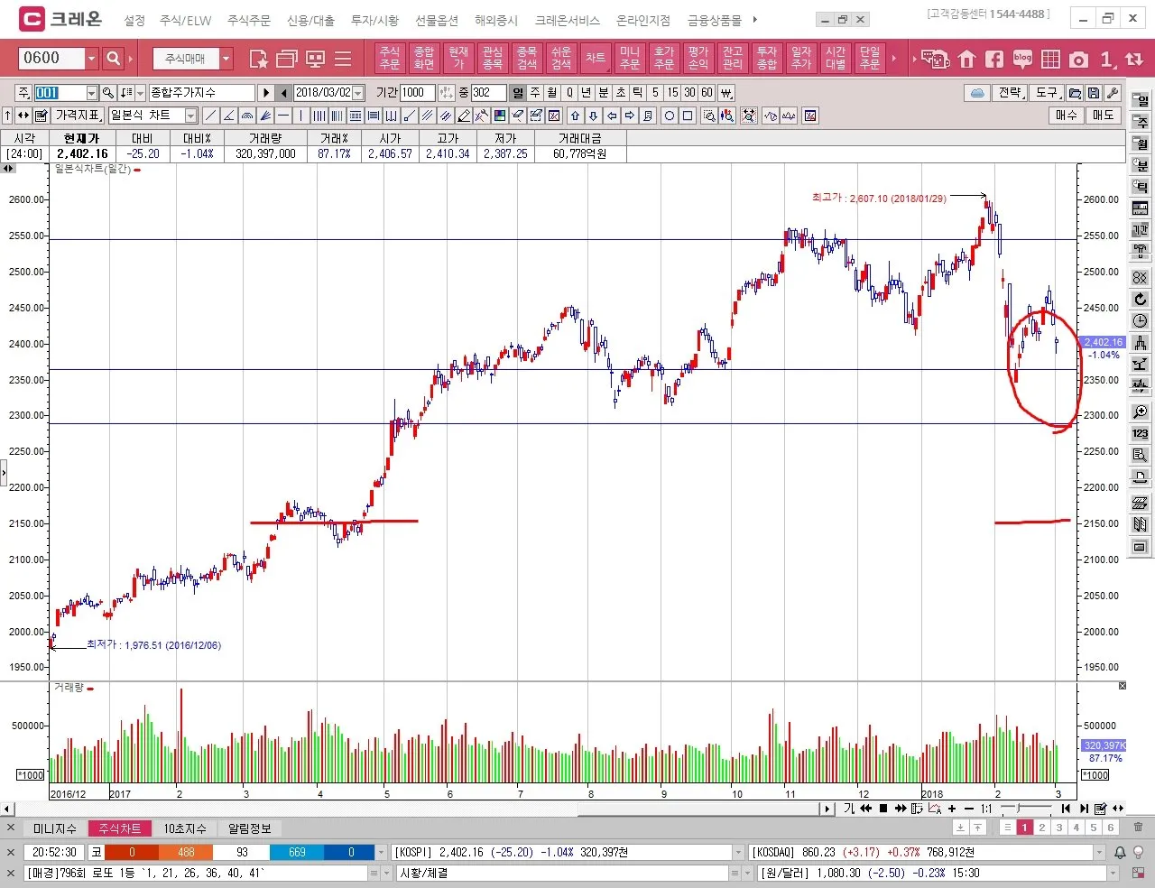Open the 해외증시 menu

496,20
